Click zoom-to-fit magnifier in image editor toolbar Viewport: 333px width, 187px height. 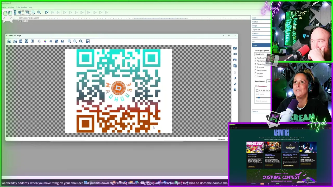[81, 41]
